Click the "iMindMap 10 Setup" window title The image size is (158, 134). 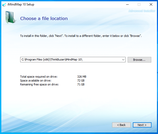click(21, 4)
